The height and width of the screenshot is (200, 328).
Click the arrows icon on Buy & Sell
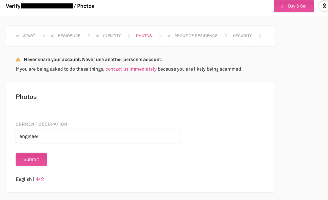[x=283, y=6]
